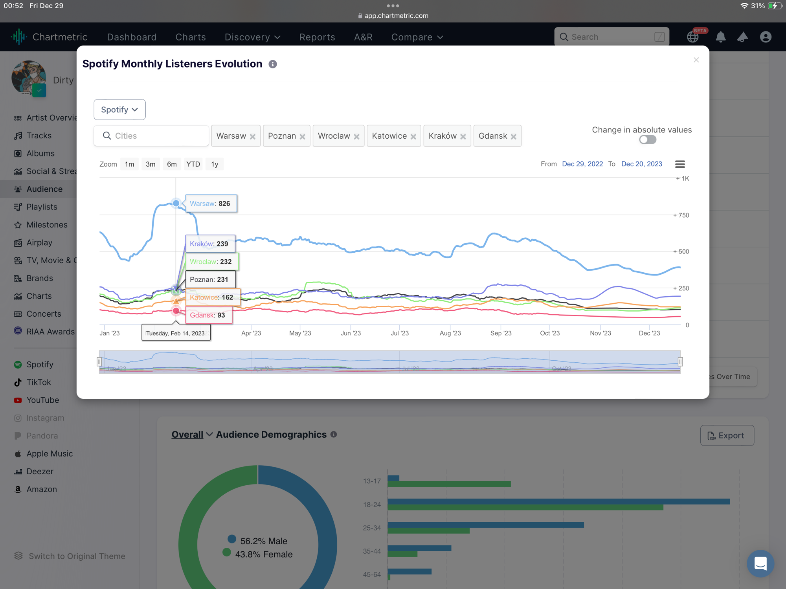The width and height of the screenshot is (786, 589).
Task: Select the 6m zoom range
Action: coord(172,164)
